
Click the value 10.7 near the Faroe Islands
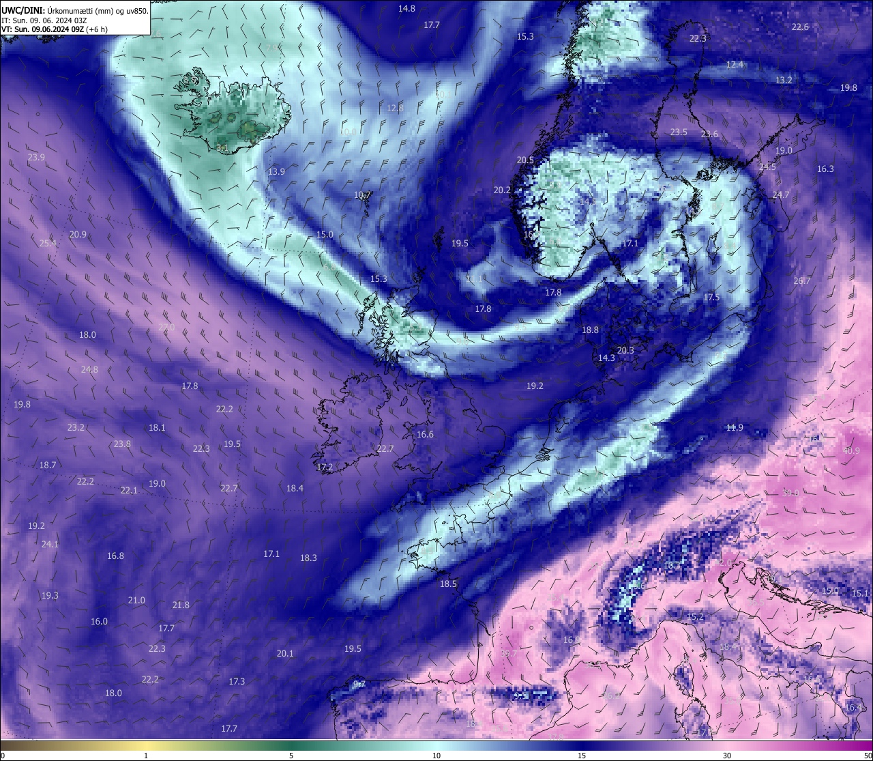point(362,195)
